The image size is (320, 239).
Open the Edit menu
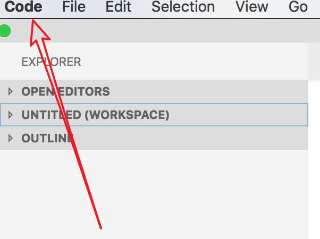118,7
